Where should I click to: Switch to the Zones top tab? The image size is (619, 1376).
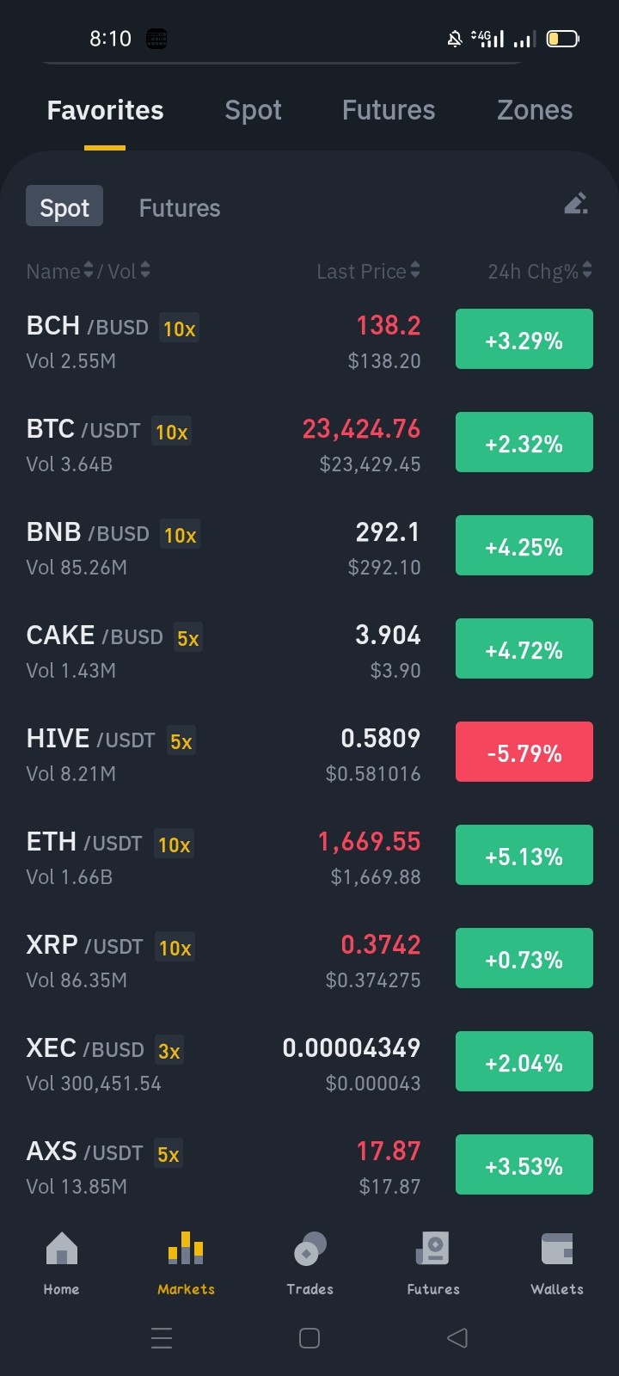[535, 110]
